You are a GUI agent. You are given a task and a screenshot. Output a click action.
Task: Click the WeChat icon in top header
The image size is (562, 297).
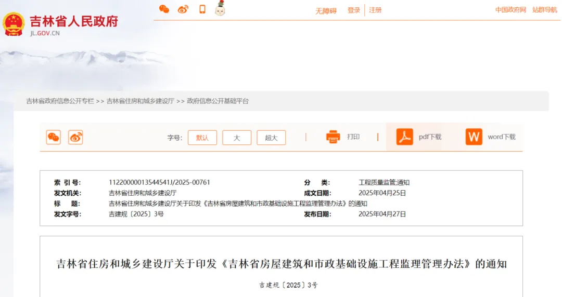(164, 9)
